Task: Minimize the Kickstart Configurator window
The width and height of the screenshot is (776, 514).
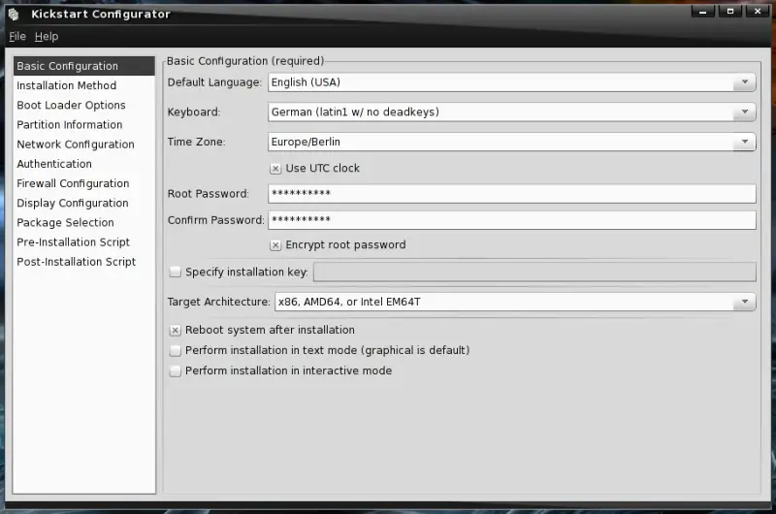Action: [702, 12]
